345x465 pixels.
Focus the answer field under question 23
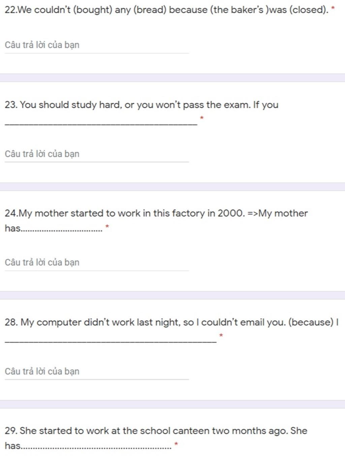point(97,154)
